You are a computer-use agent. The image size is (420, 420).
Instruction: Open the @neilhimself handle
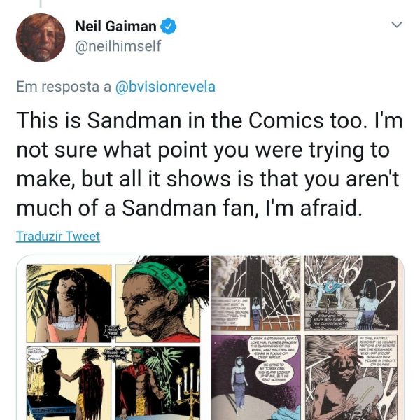pyautogui.click(x=118, y=46)
